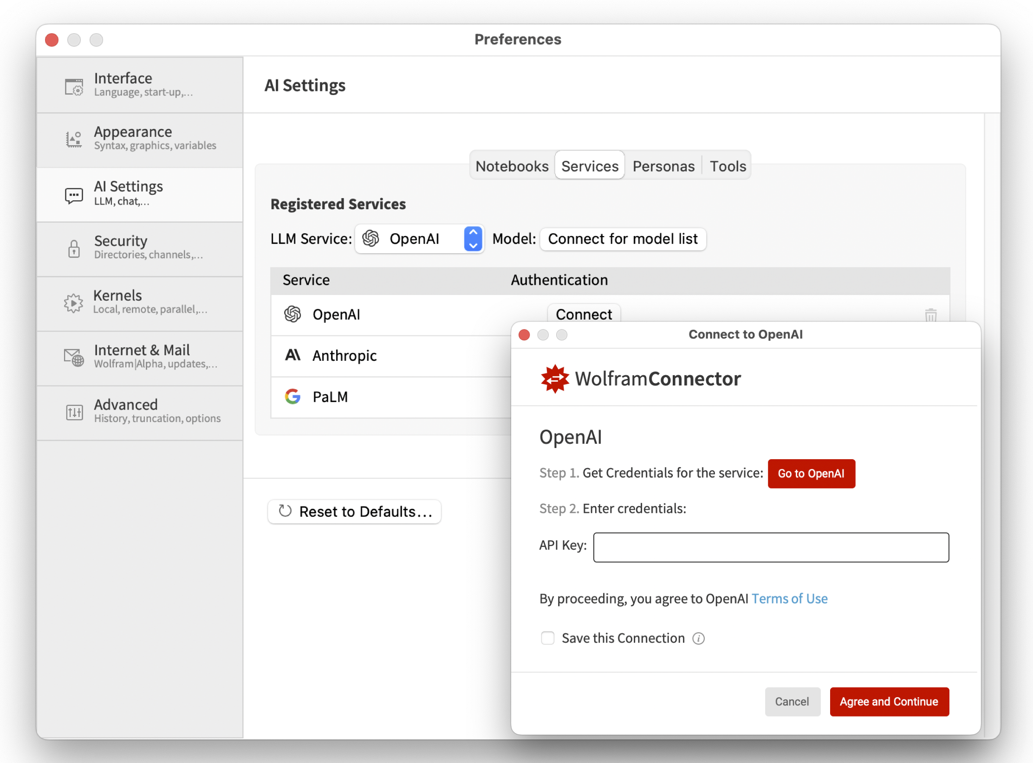Close the Connect to OpenAI dialog
This screenshot has height=763, width=1033.
(524, 334)
